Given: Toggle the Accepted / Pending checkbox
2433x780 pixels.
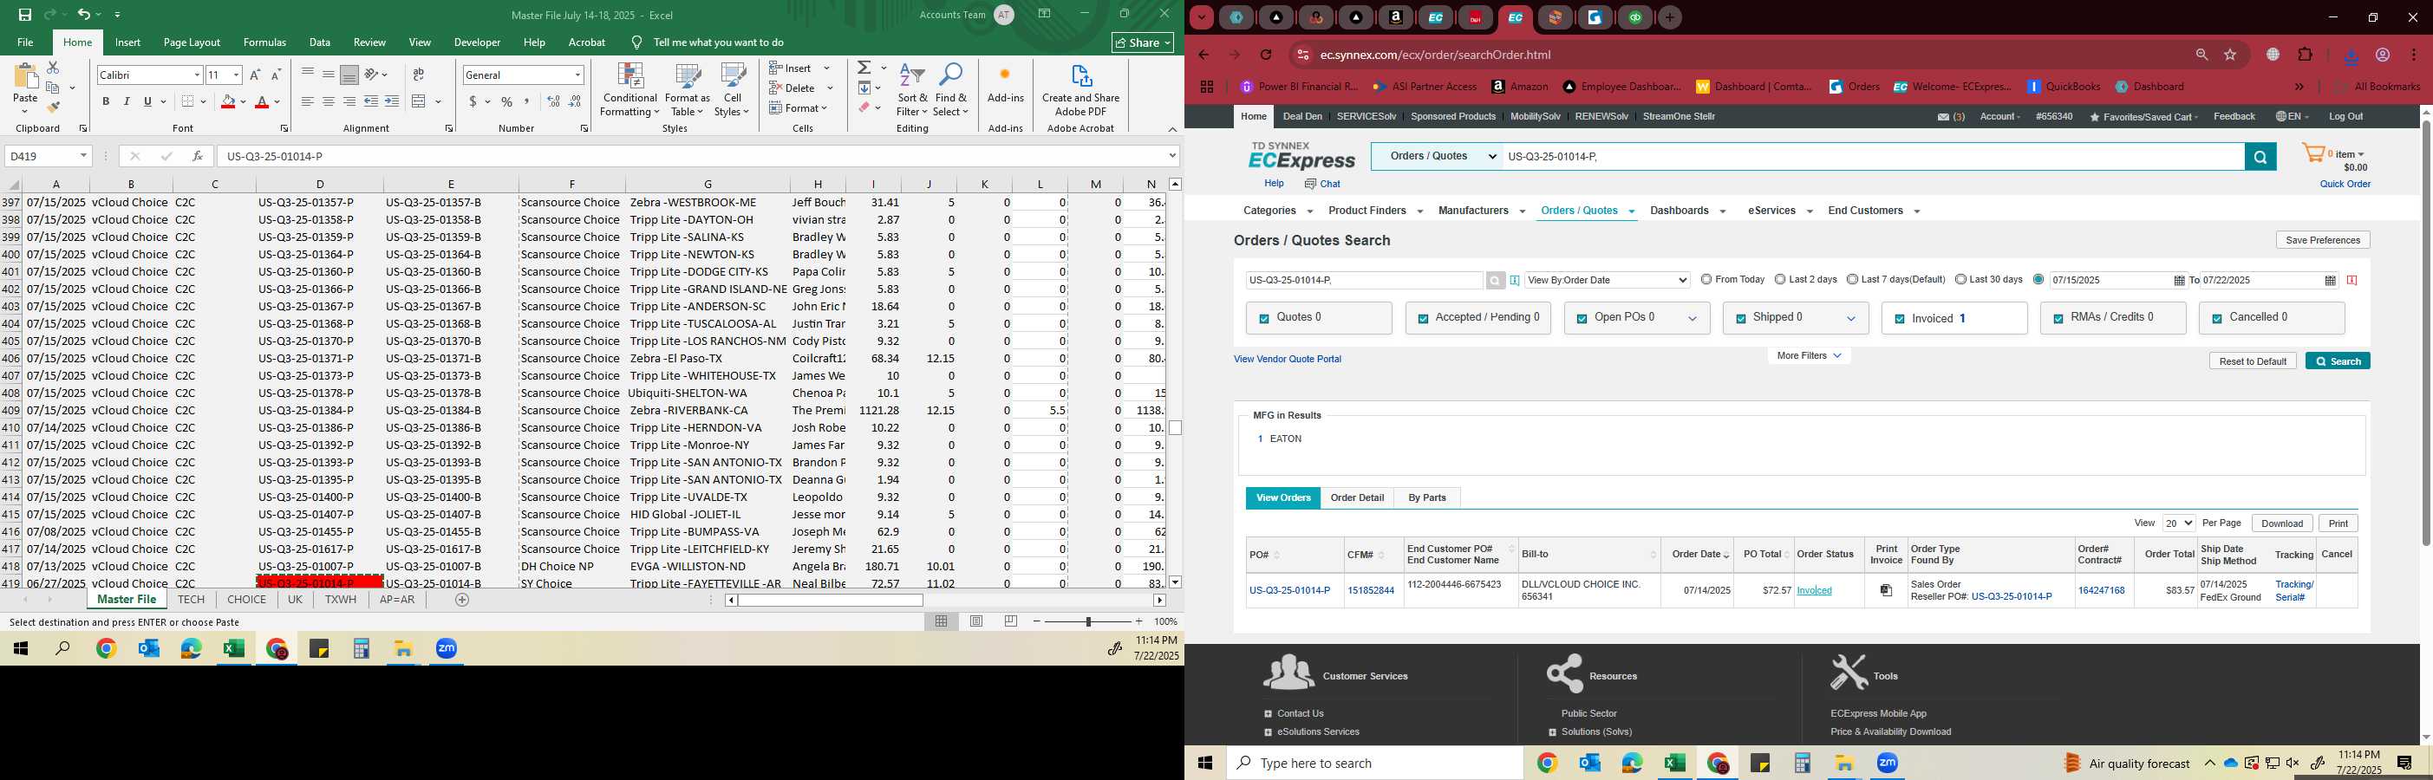Looking at the screenshot, I should [1422, 319].
